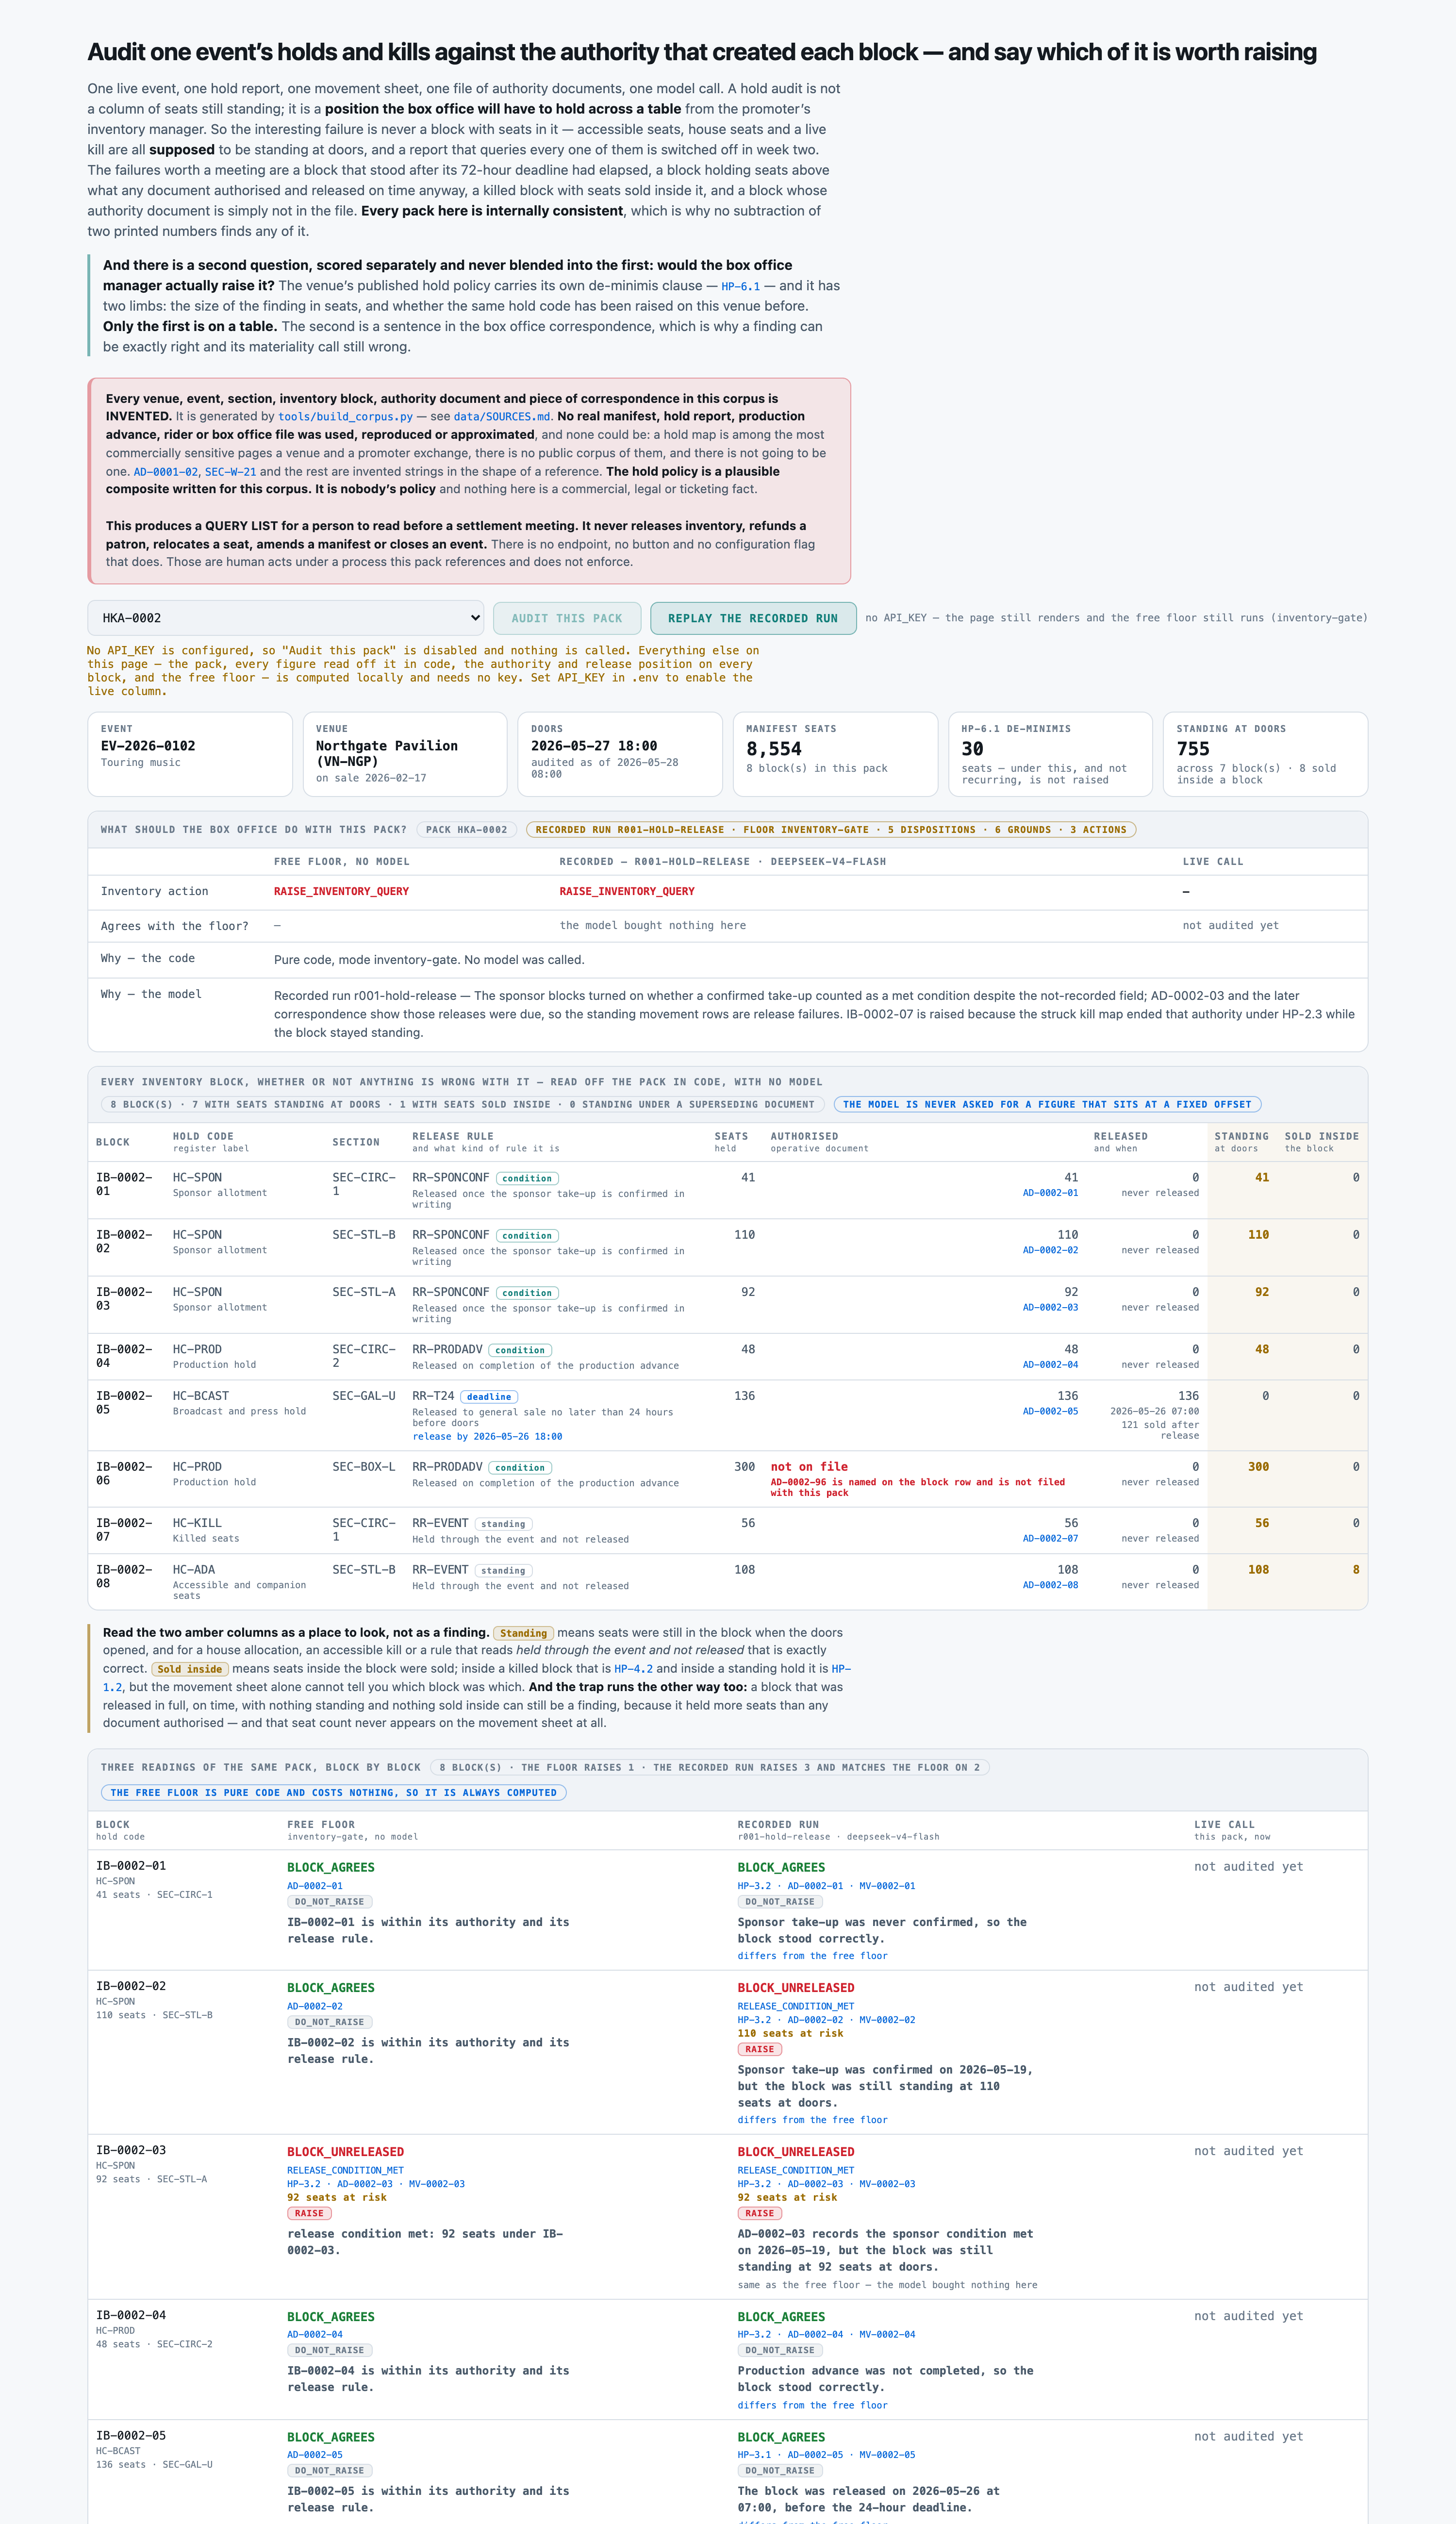Click the disabled Audit This Pack button
Viewport: 1456px width, 2524px height.
pos(567,618)
